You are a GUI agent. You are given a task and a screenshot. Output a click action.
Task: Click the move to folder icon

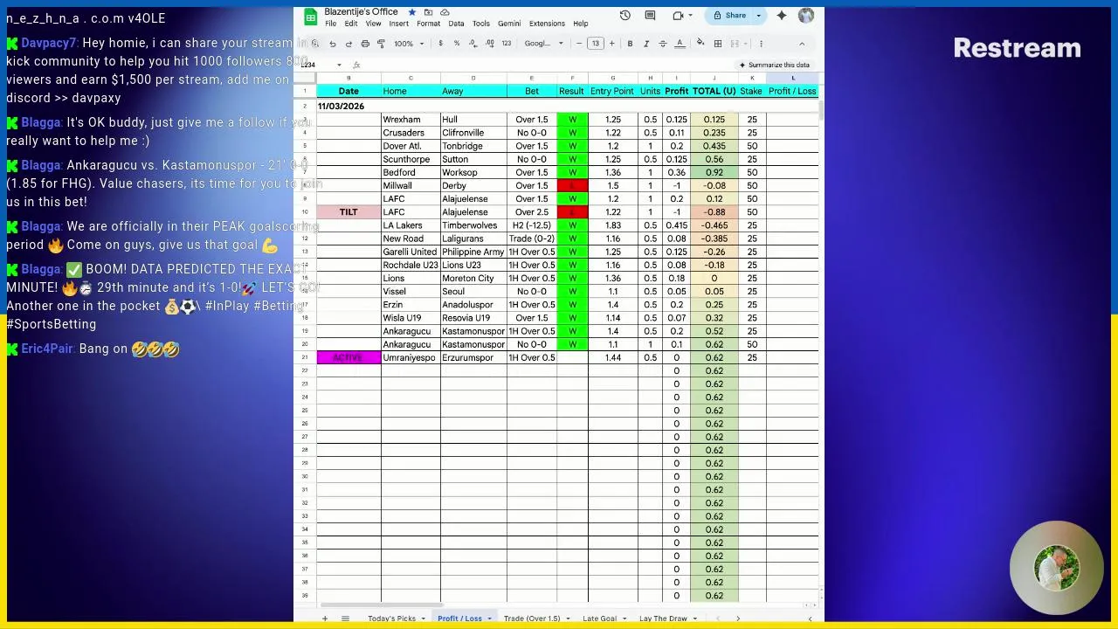tap(428, 12)
